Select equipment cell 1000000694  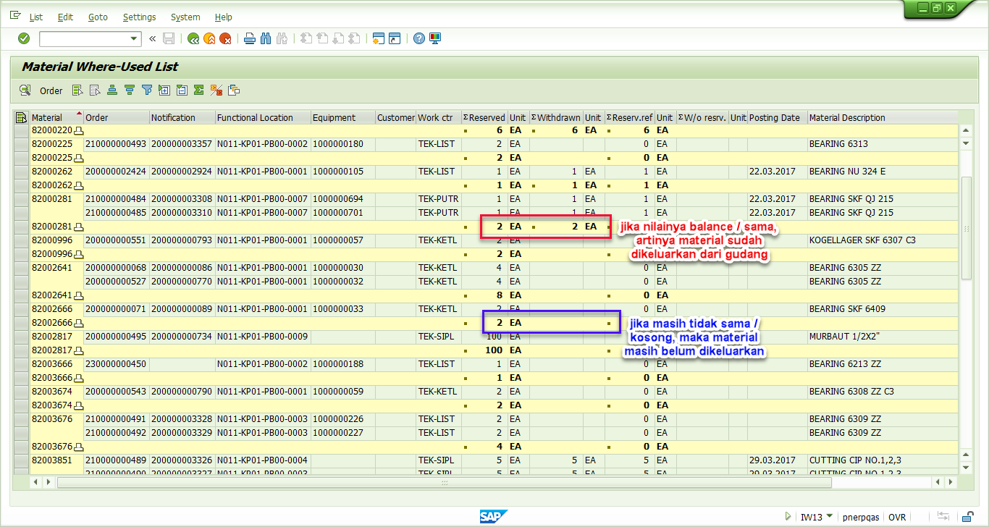343,199
